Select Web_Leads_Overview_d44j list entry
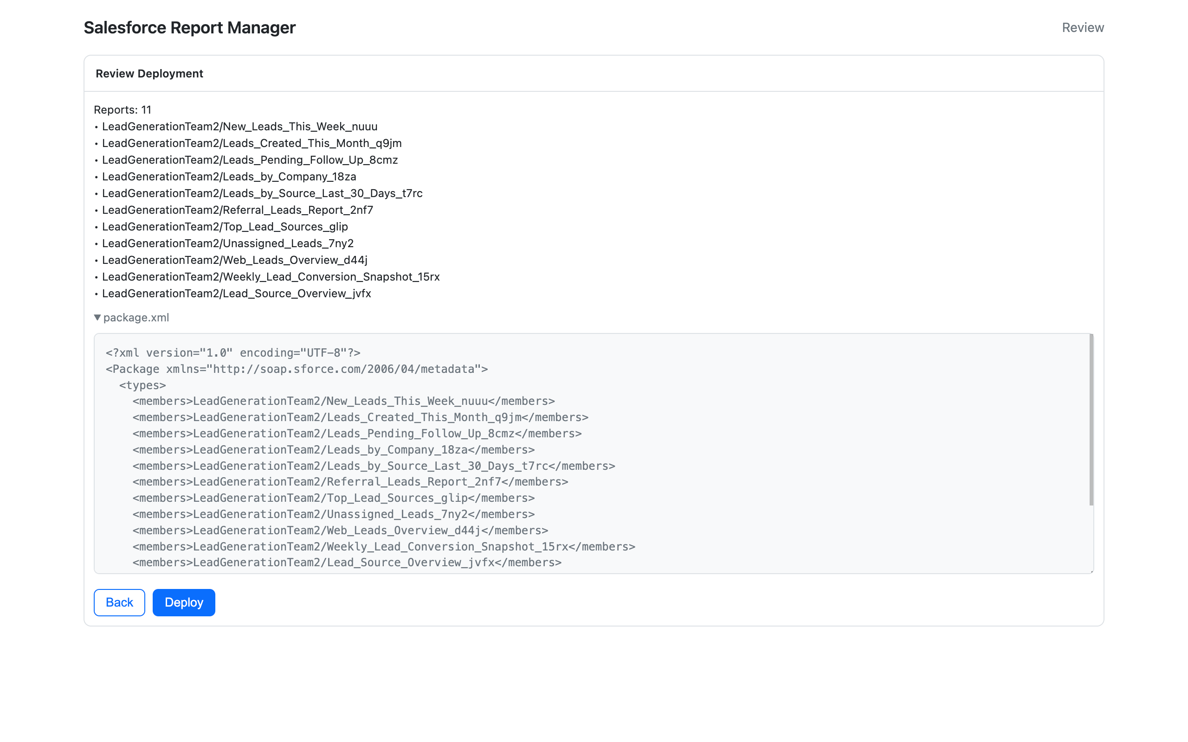 (235, 260)
